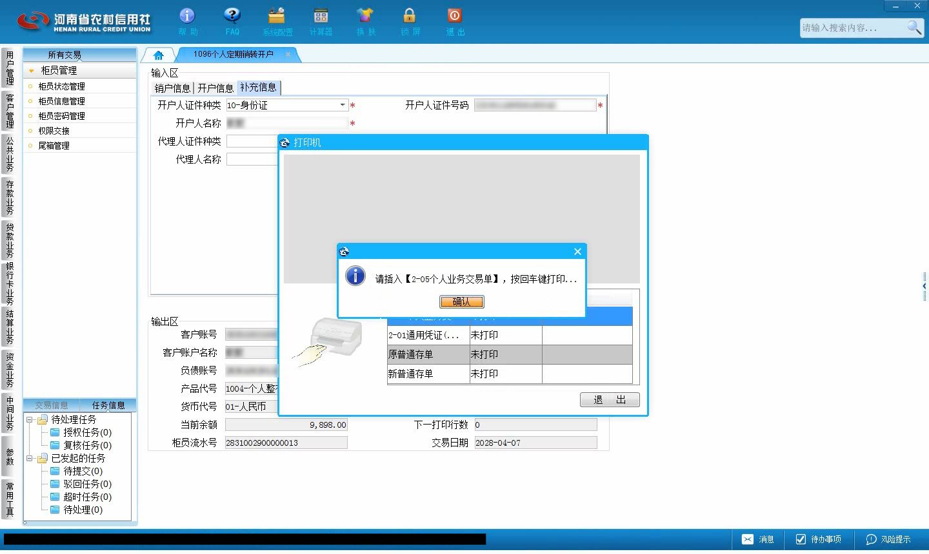Viewport: 929px width, 554px height.
Task: Open the 用户管理 side tab
Action: coord(9,68)
